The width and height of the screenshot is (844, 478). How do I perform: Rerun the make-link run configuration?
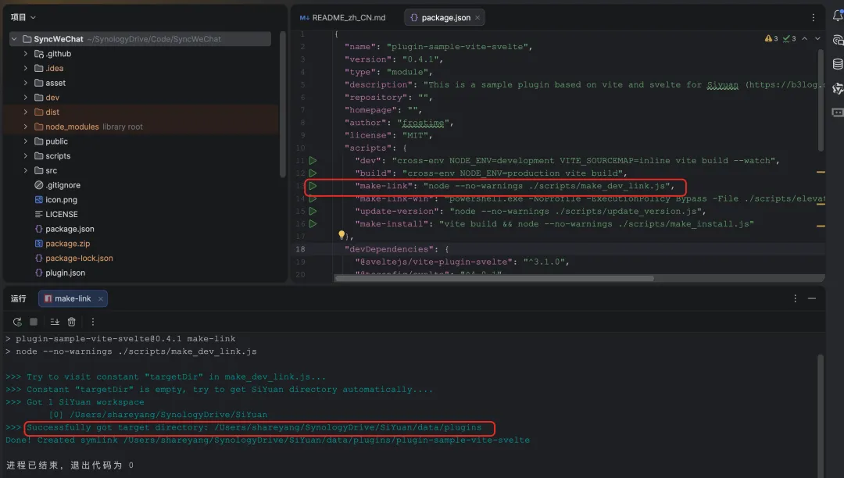tap(17, 322)
